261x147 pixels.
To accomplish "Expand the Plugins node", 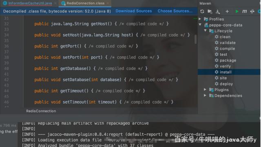I will pyautogui.click(x=205, y=90).
